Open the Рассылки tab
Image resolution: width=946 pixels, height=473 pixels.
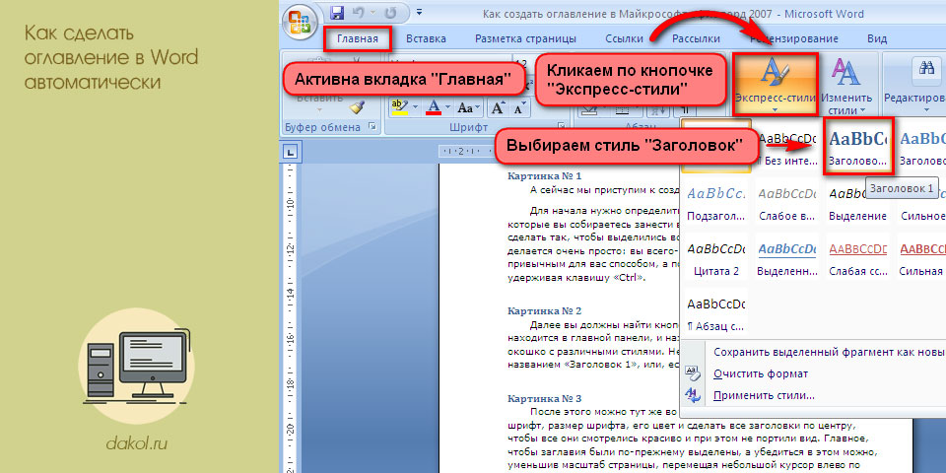click(x=697, y=39)
